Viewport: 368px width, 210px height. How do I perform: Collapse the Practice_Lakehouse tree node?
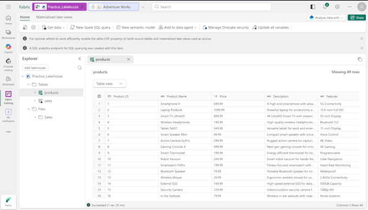point(23,76)
